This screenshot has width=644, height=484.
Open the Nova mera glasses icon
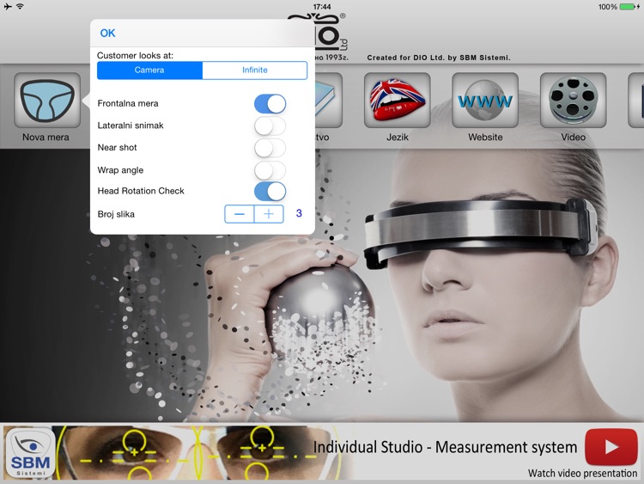47,101
